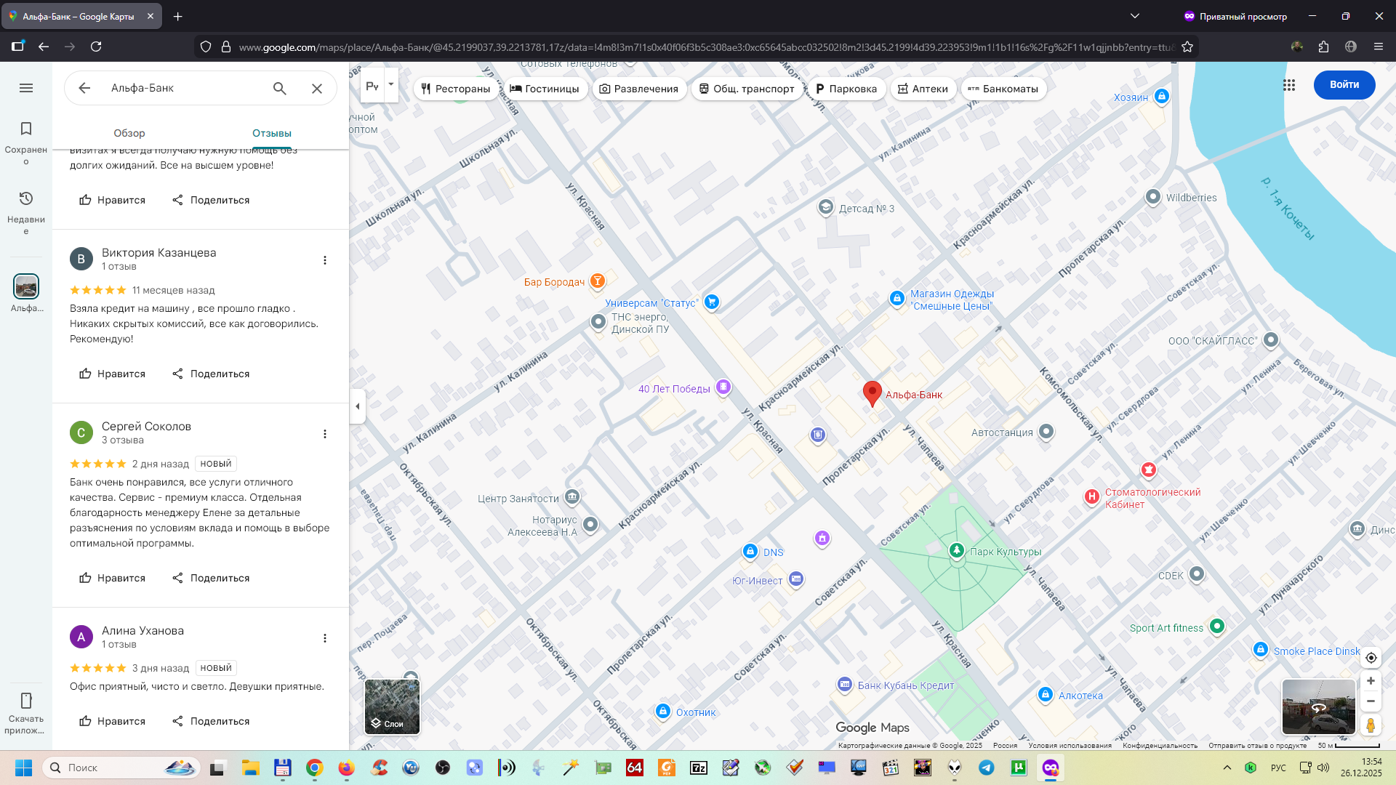Screen dimensions: 1396x785
Task: Toggle the Слои layers satellite thumbnail
Action: 392,706
